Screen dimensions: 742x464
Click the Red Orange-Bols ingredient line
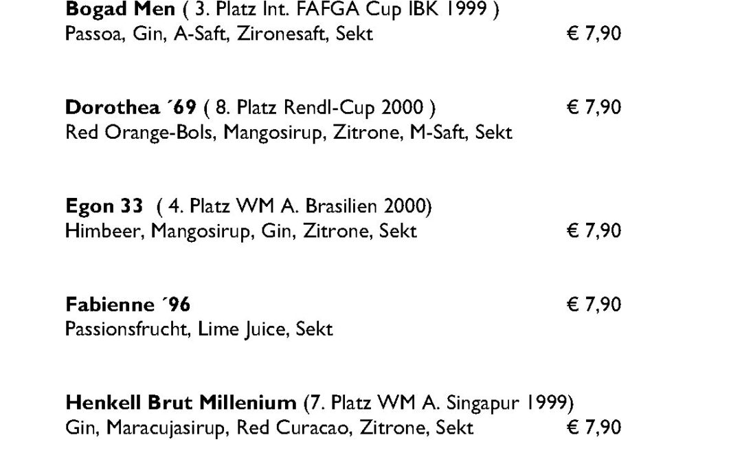click(x=289, y=133)
